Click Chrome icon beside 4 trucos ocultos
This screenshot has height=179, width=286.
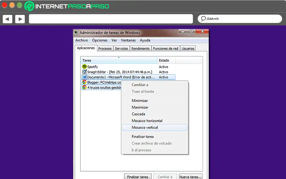coord(84,87)
